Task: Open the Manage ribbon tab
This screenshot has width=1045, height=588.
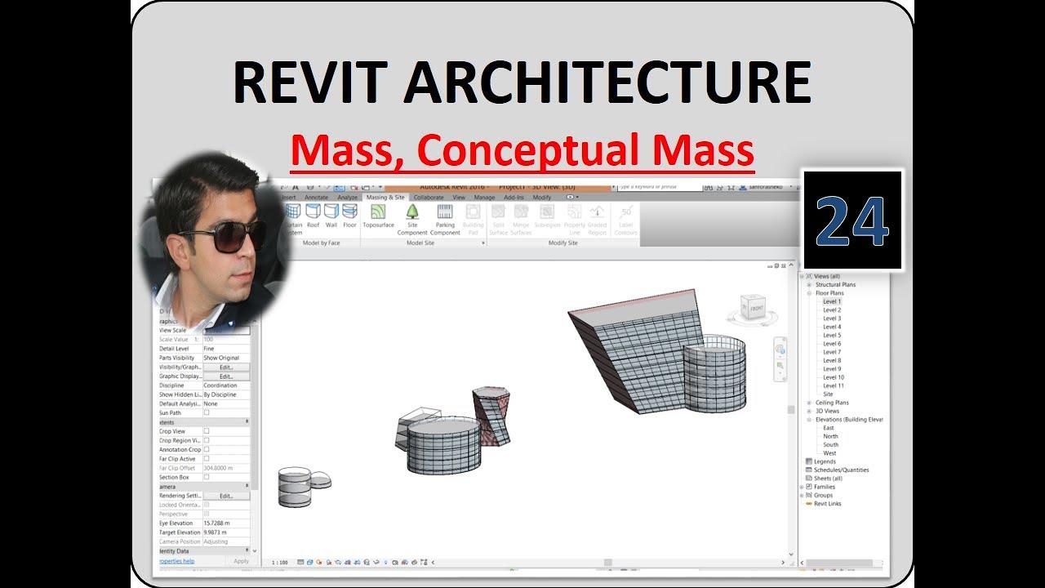Action: 485,197
